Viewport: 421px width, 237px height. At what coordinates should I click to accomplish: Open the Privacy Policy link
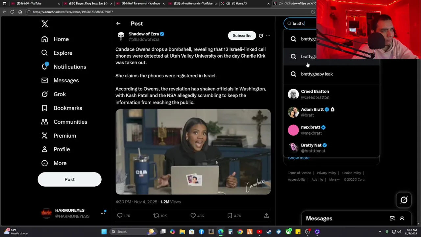(326, 173)
